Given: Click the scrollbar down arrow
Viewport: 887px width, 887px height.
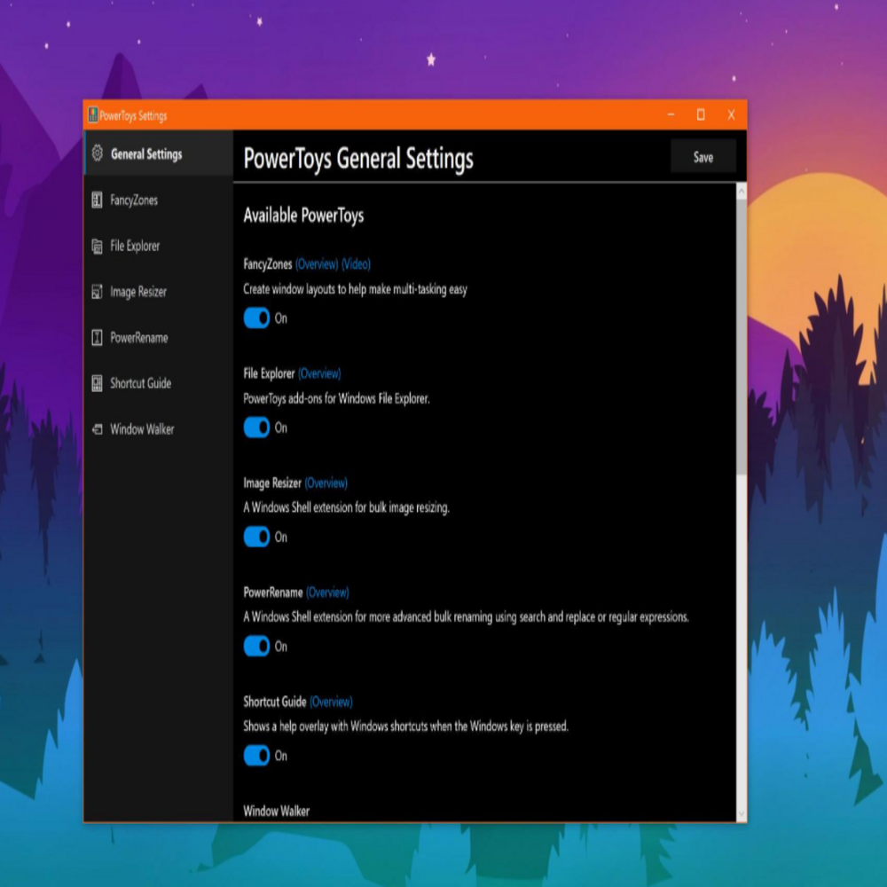Looking at the screenshot, I should (741, 814).
